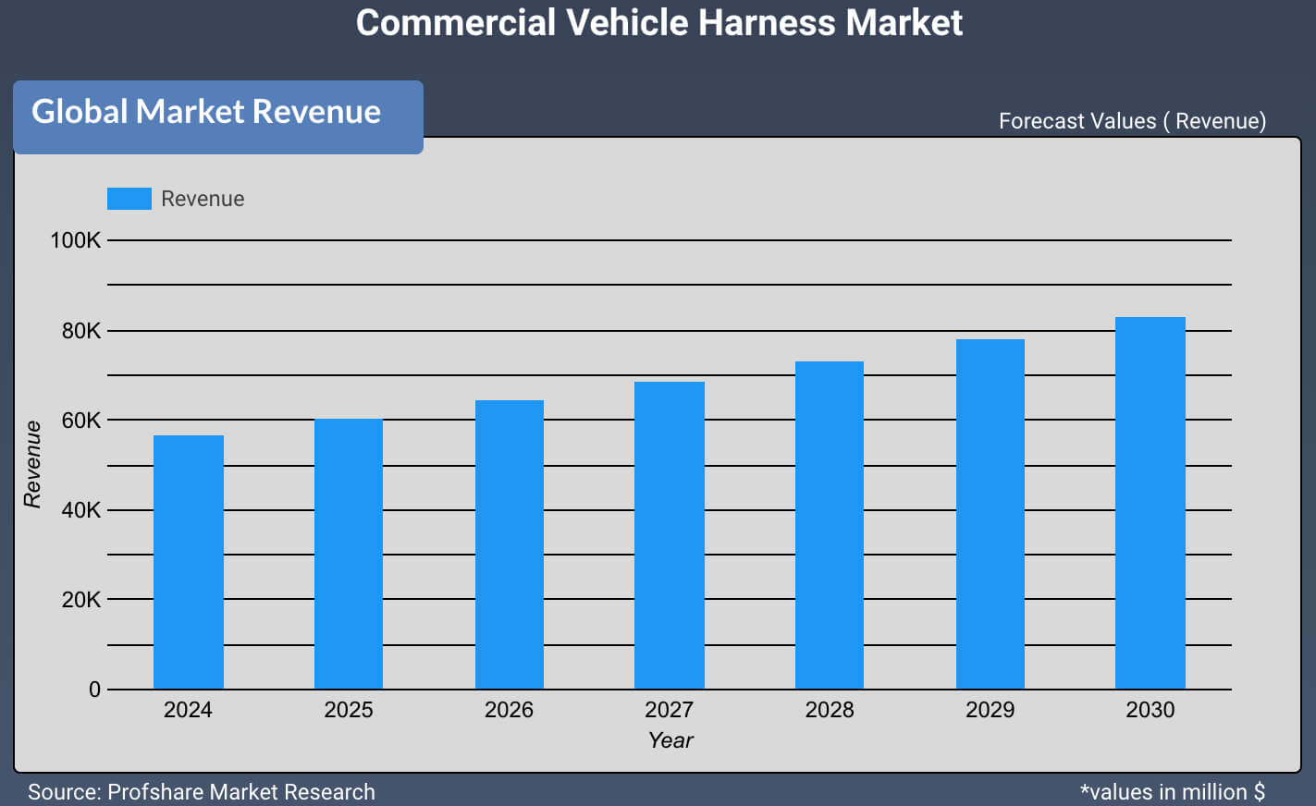Select the 2026 revenue bar
1316x806 pixels.
(510, 544)
